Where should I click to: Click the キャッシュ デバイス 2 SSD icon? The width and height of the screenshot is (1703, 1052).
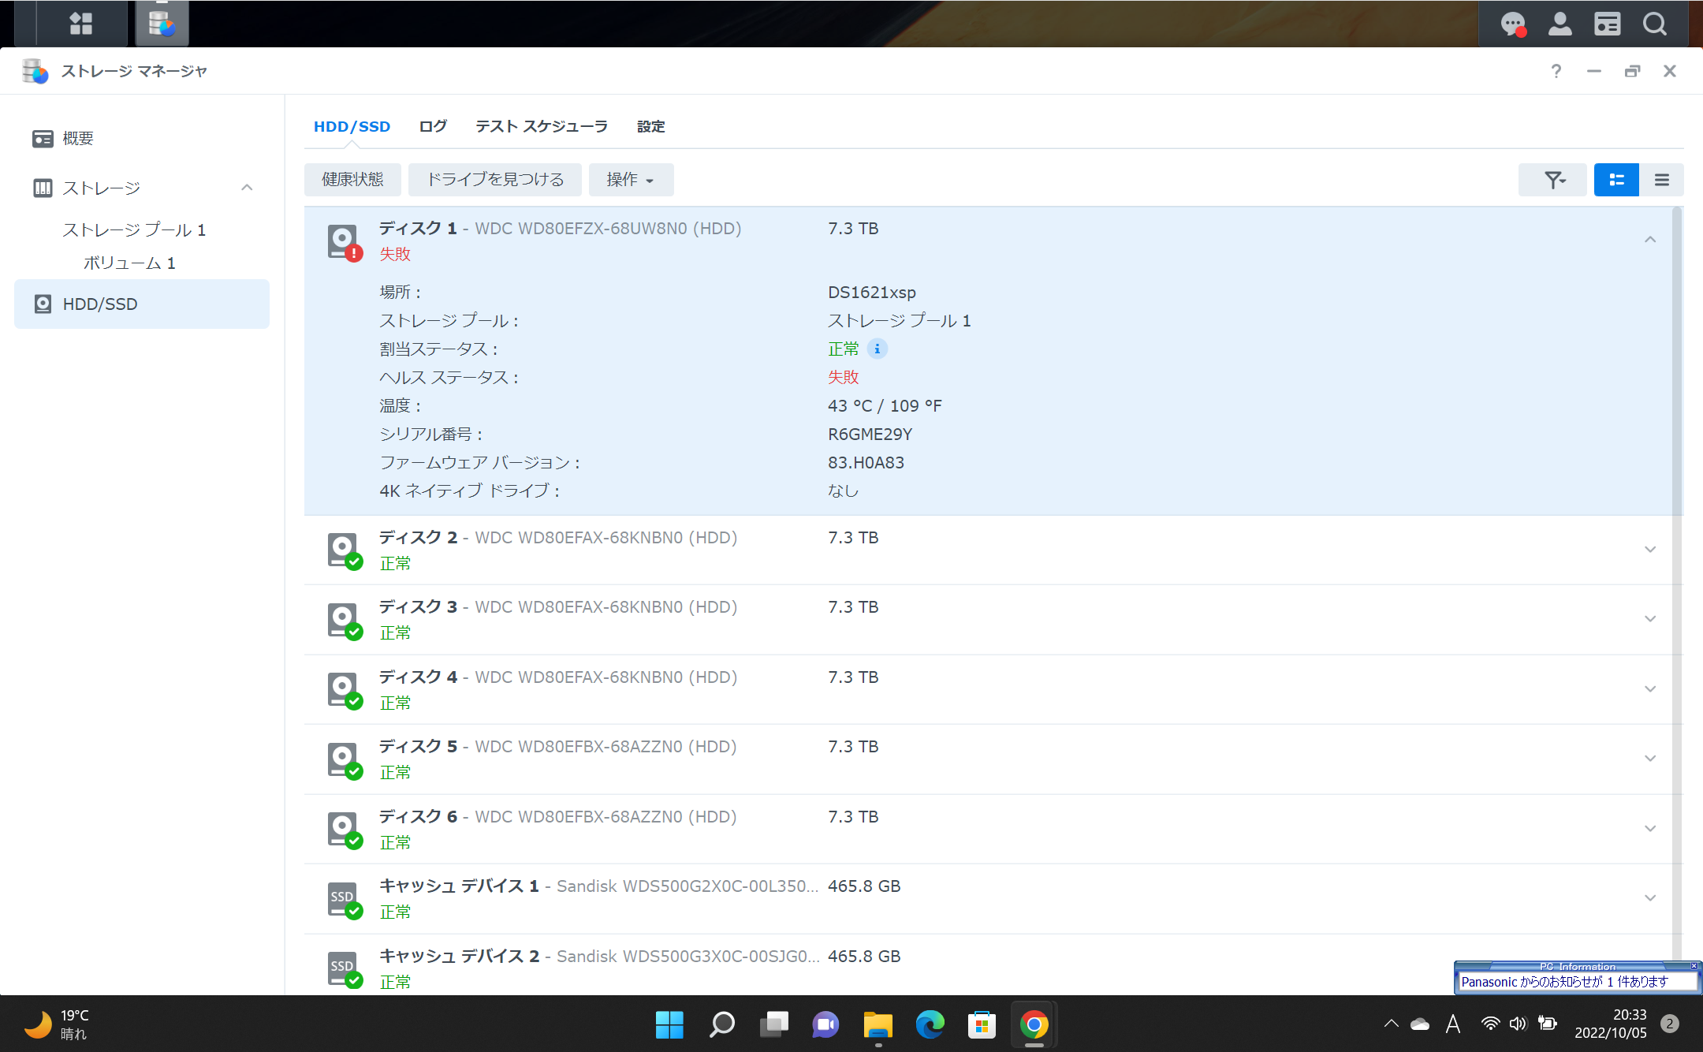[x=345, y=969]
